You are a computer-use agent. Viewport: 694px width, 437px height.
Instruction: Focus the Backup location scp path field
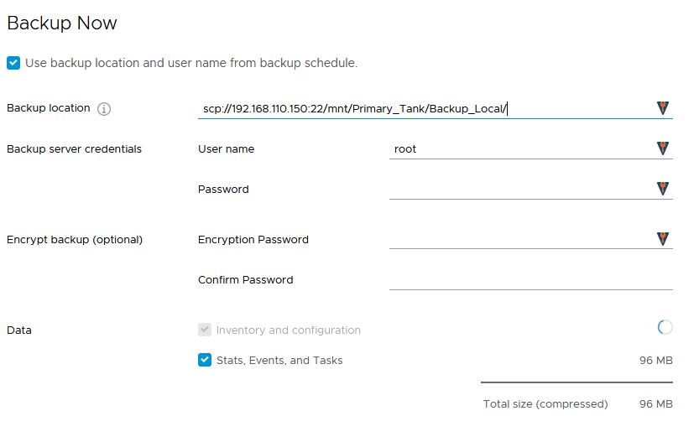pyautogui.click(x=420, y=109)
